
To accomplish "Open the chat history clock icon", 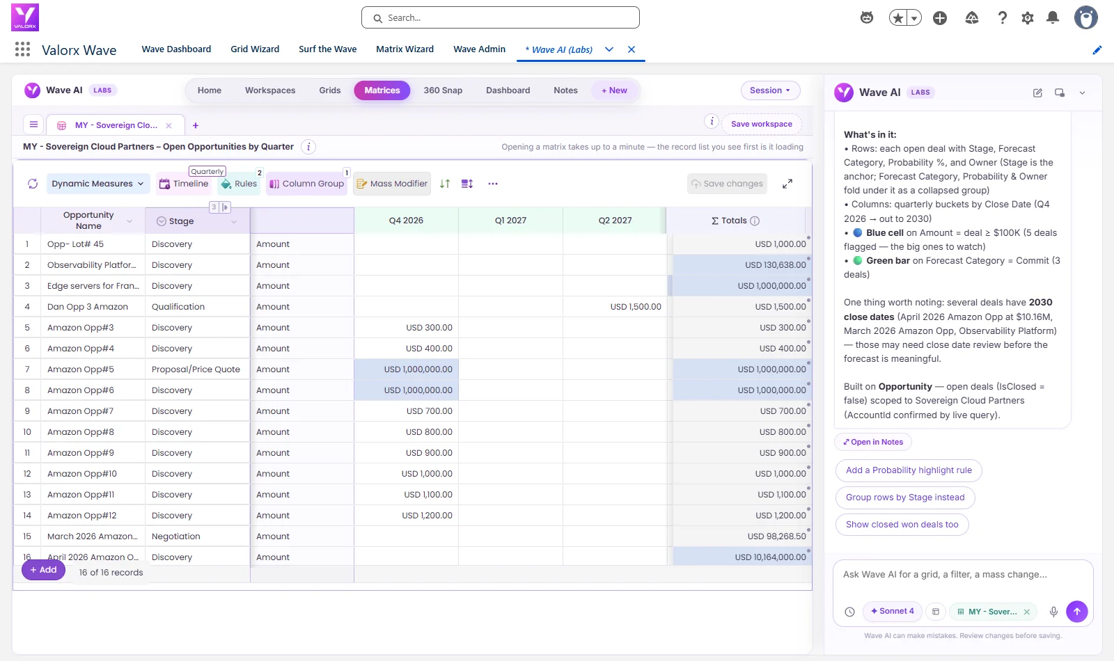I will point(849,612).
